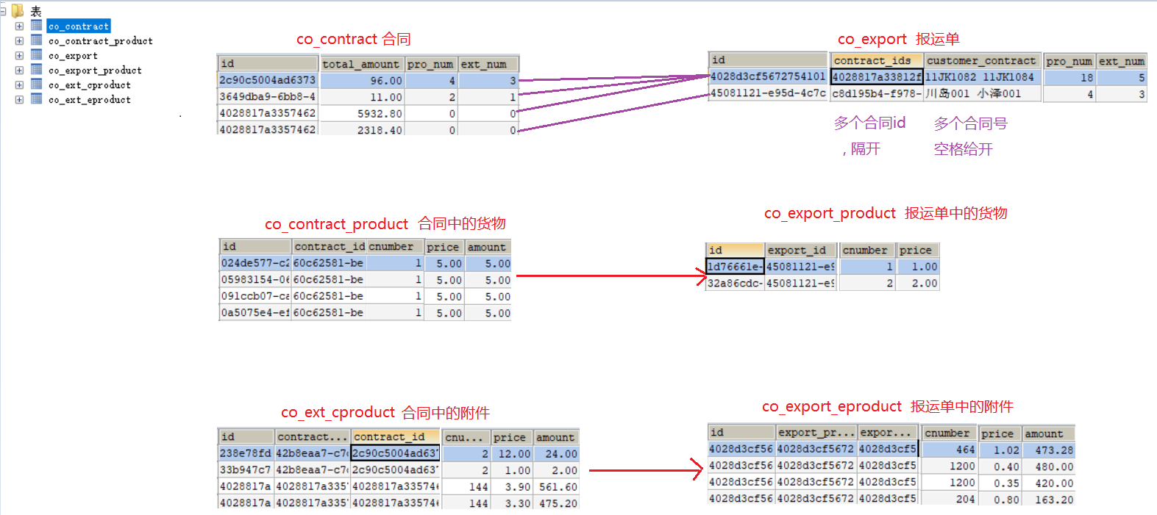This screenshot has height=515, width=1157.
Task: Click the table icon next to co_contract
Action: (36, 26)
